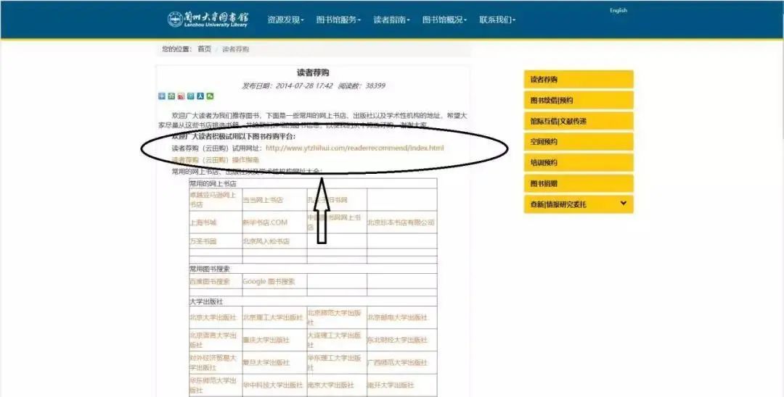The width and height of the screenshot is (784, 397).
Task: Open the 上海书城 link
Action: [203, 222]
